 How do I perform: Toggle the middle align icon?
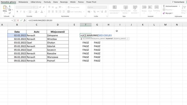point(53,7)
